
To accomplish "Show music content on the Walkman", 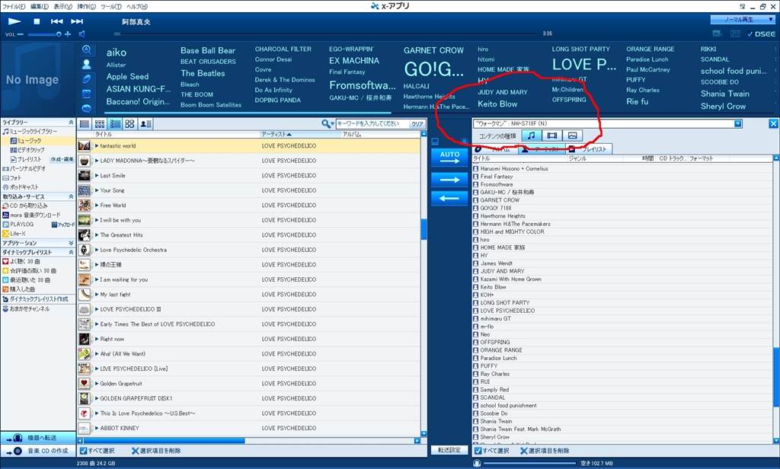I will (x=531, y=136).
